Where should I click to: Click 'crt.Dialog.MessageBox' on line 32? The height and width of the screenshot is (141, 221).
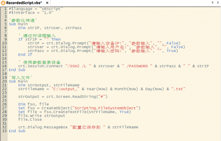[x=43, y=127]
